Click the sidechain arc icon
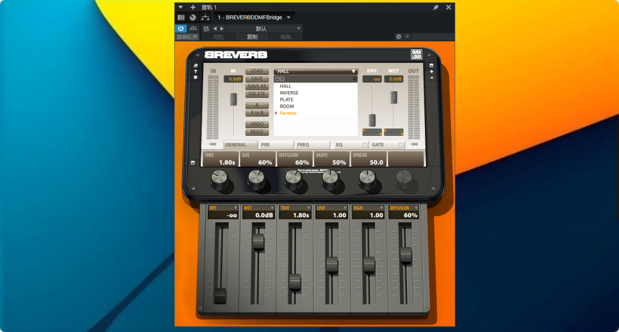 pos(193,28)
